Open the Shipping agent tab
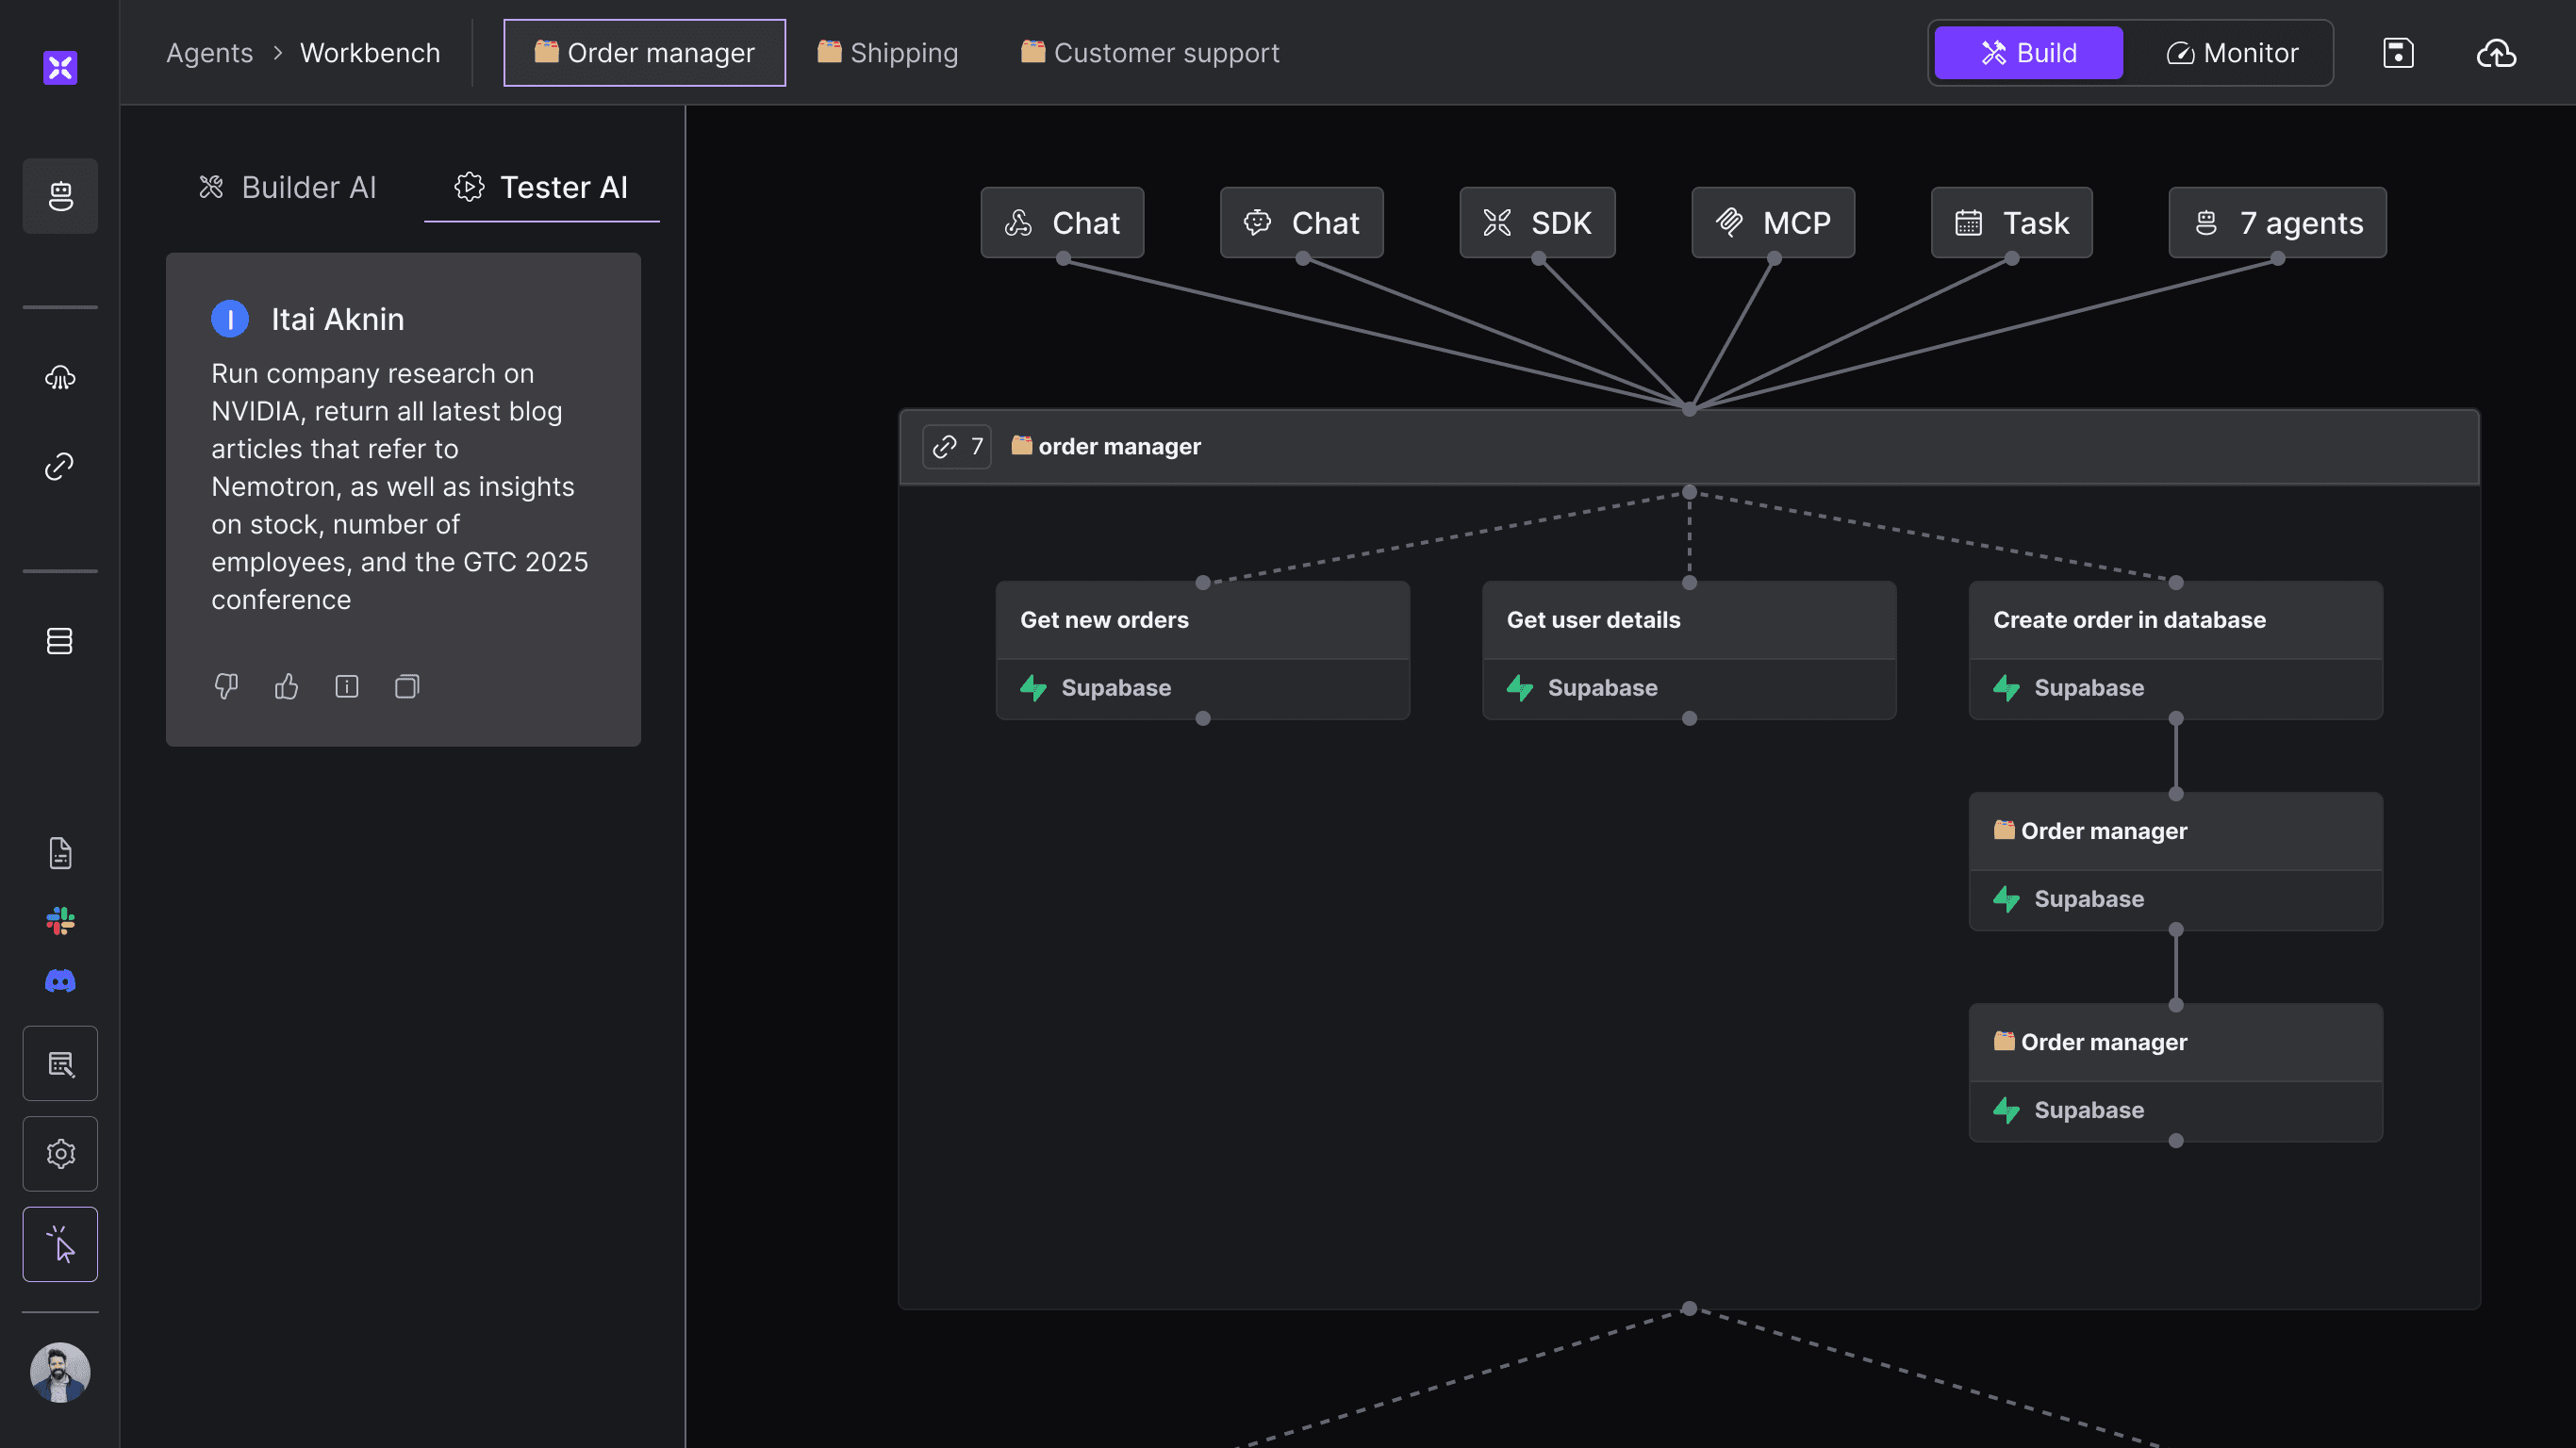The height and width of the screenshot is (1448, 2576). [x=888, y=53]
